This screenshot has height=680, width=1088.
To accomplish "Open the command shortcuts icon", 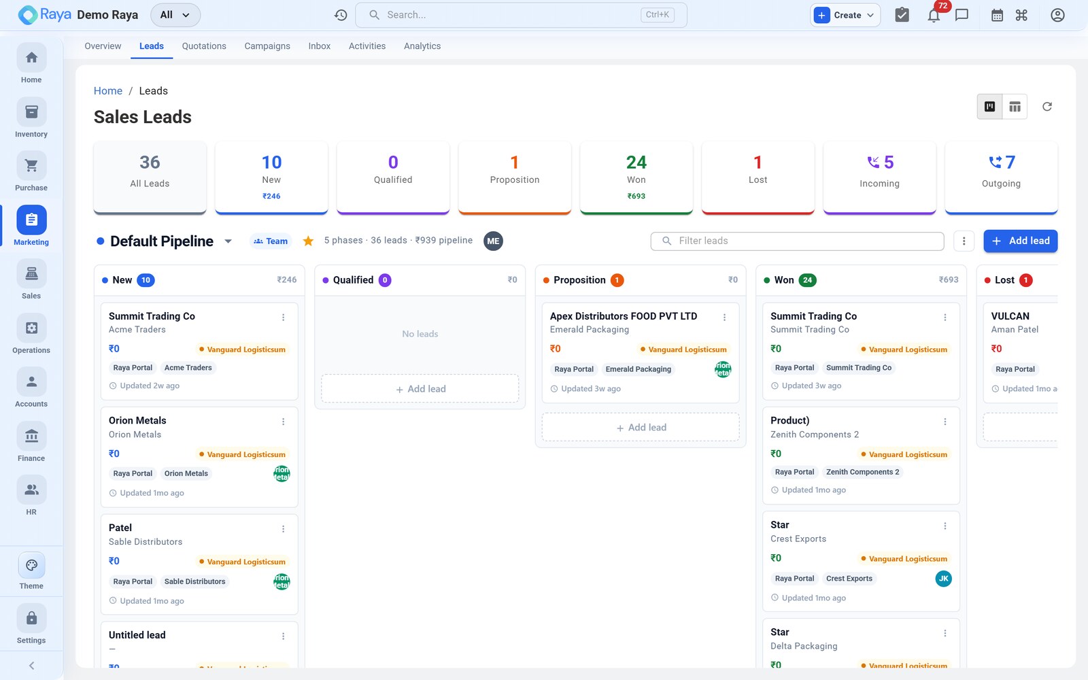I will [x=1021, y=15].
